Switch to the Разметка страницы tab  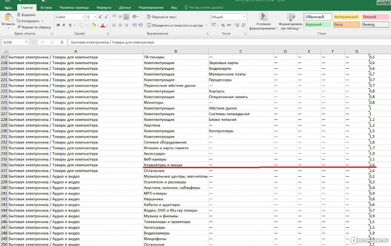point(74,8)
